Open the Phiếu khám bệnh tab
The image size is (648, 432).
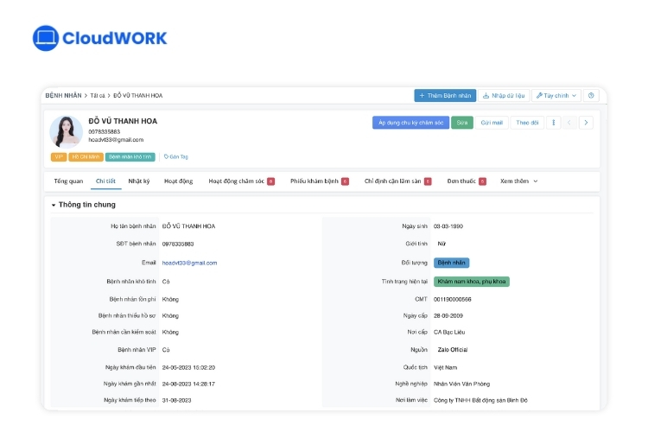[319, 181]
